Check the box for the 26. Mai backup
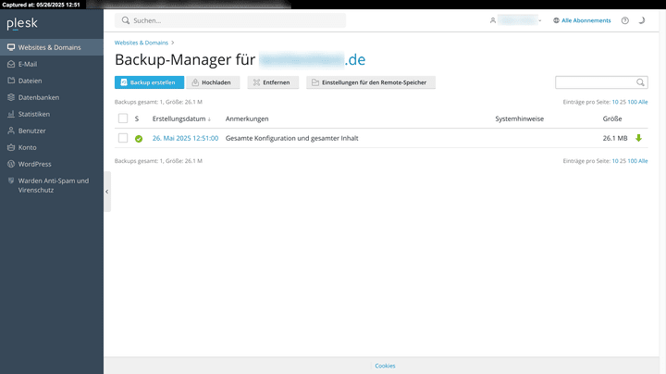Viewport: 666px width, 374px height. (123, 138)
